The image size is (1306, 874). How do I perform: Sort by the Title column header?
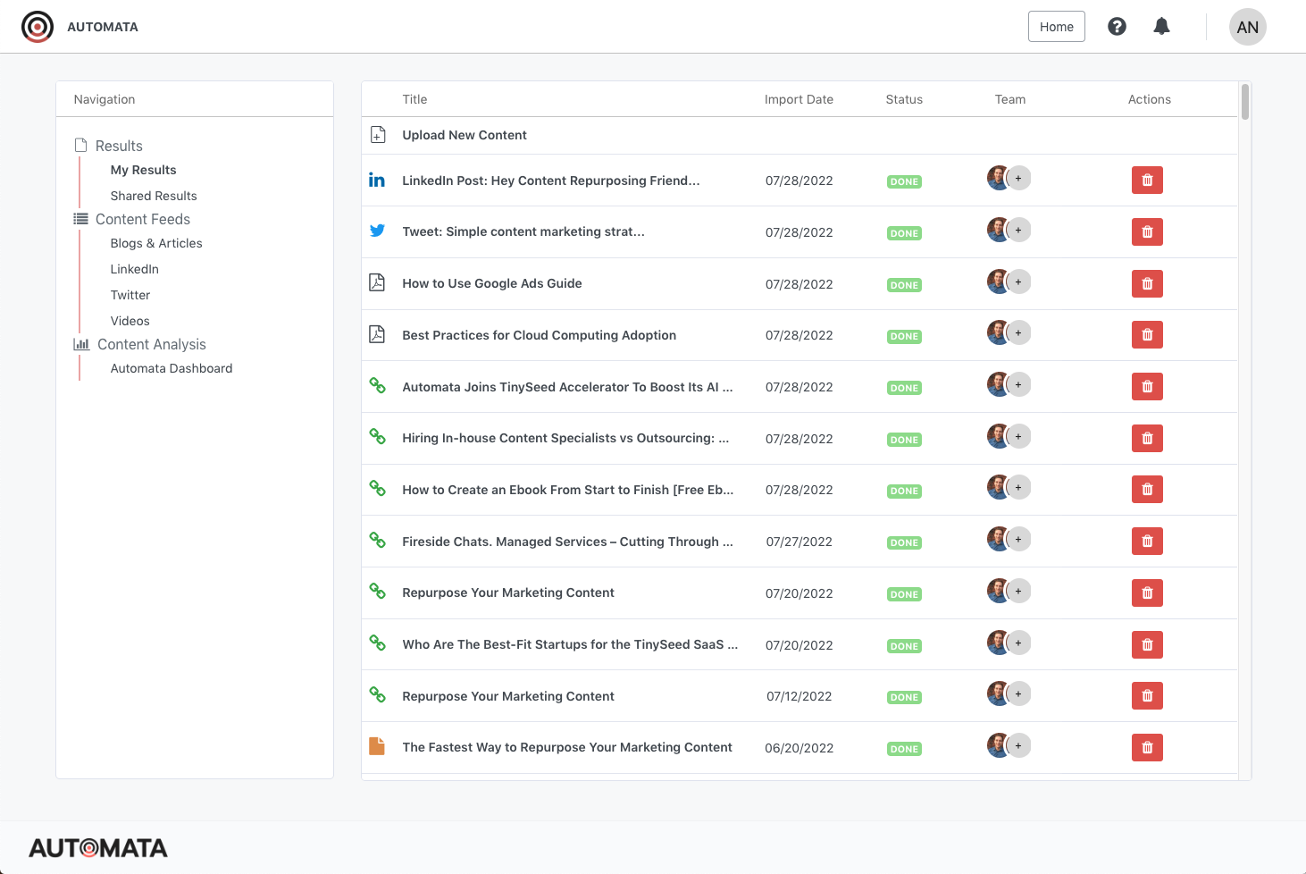[414, 99]
